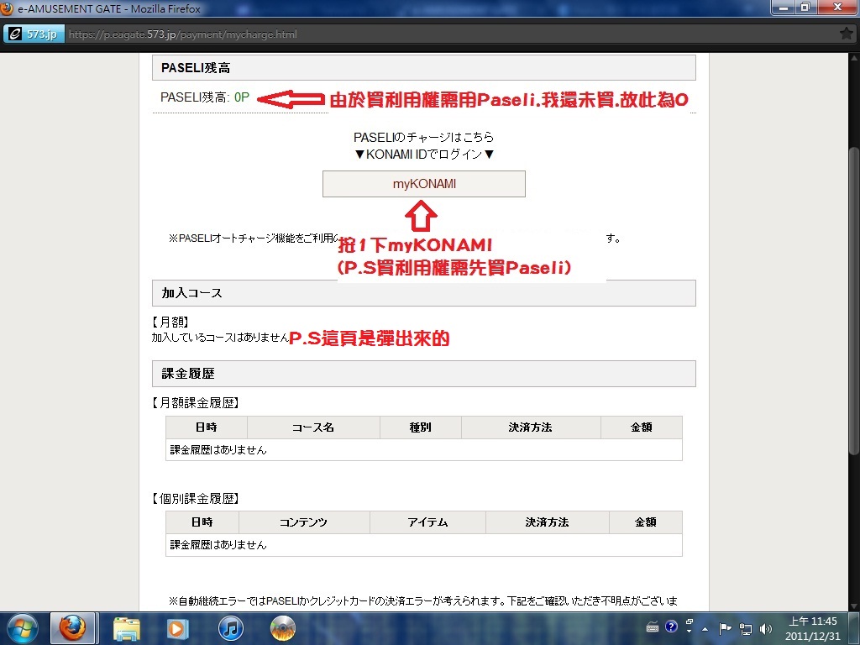Click the language bar help icon
This screenshot has width=860, height=645.
click(x=671, y=627)
